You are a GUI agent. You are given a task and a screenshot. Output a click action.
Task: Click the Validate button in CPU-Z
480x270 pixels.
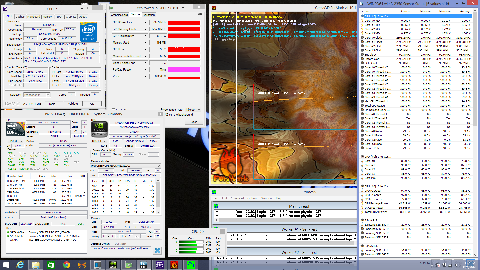coord(73,104)
